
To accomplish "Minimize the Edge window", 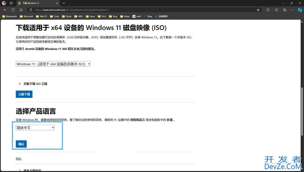I will pyautogui.click(x=283, y=3).
